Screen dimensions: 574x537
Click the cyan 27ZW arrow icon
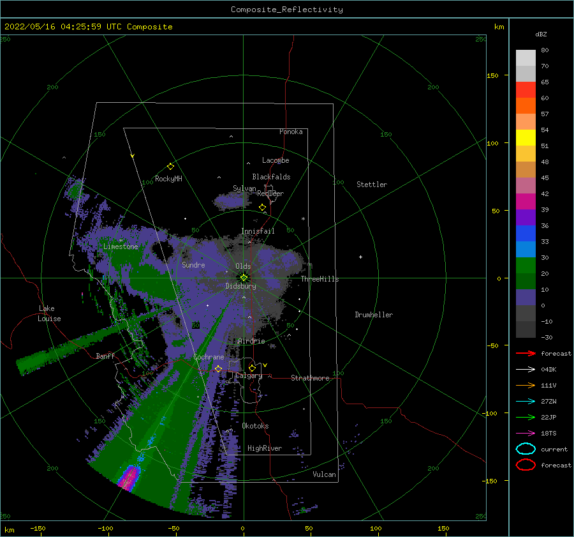click(x=526, y=402)
